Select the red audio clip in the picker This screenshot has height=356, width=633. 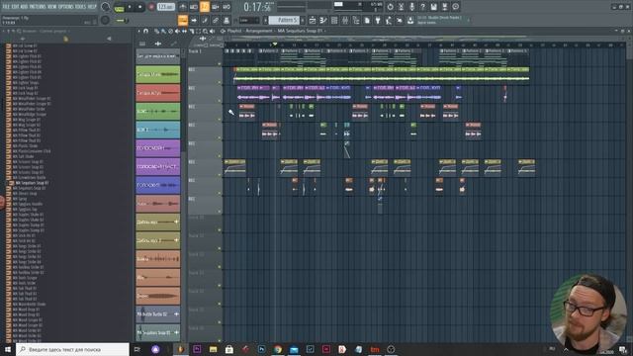pyautogui.click(x=158, y=93)
